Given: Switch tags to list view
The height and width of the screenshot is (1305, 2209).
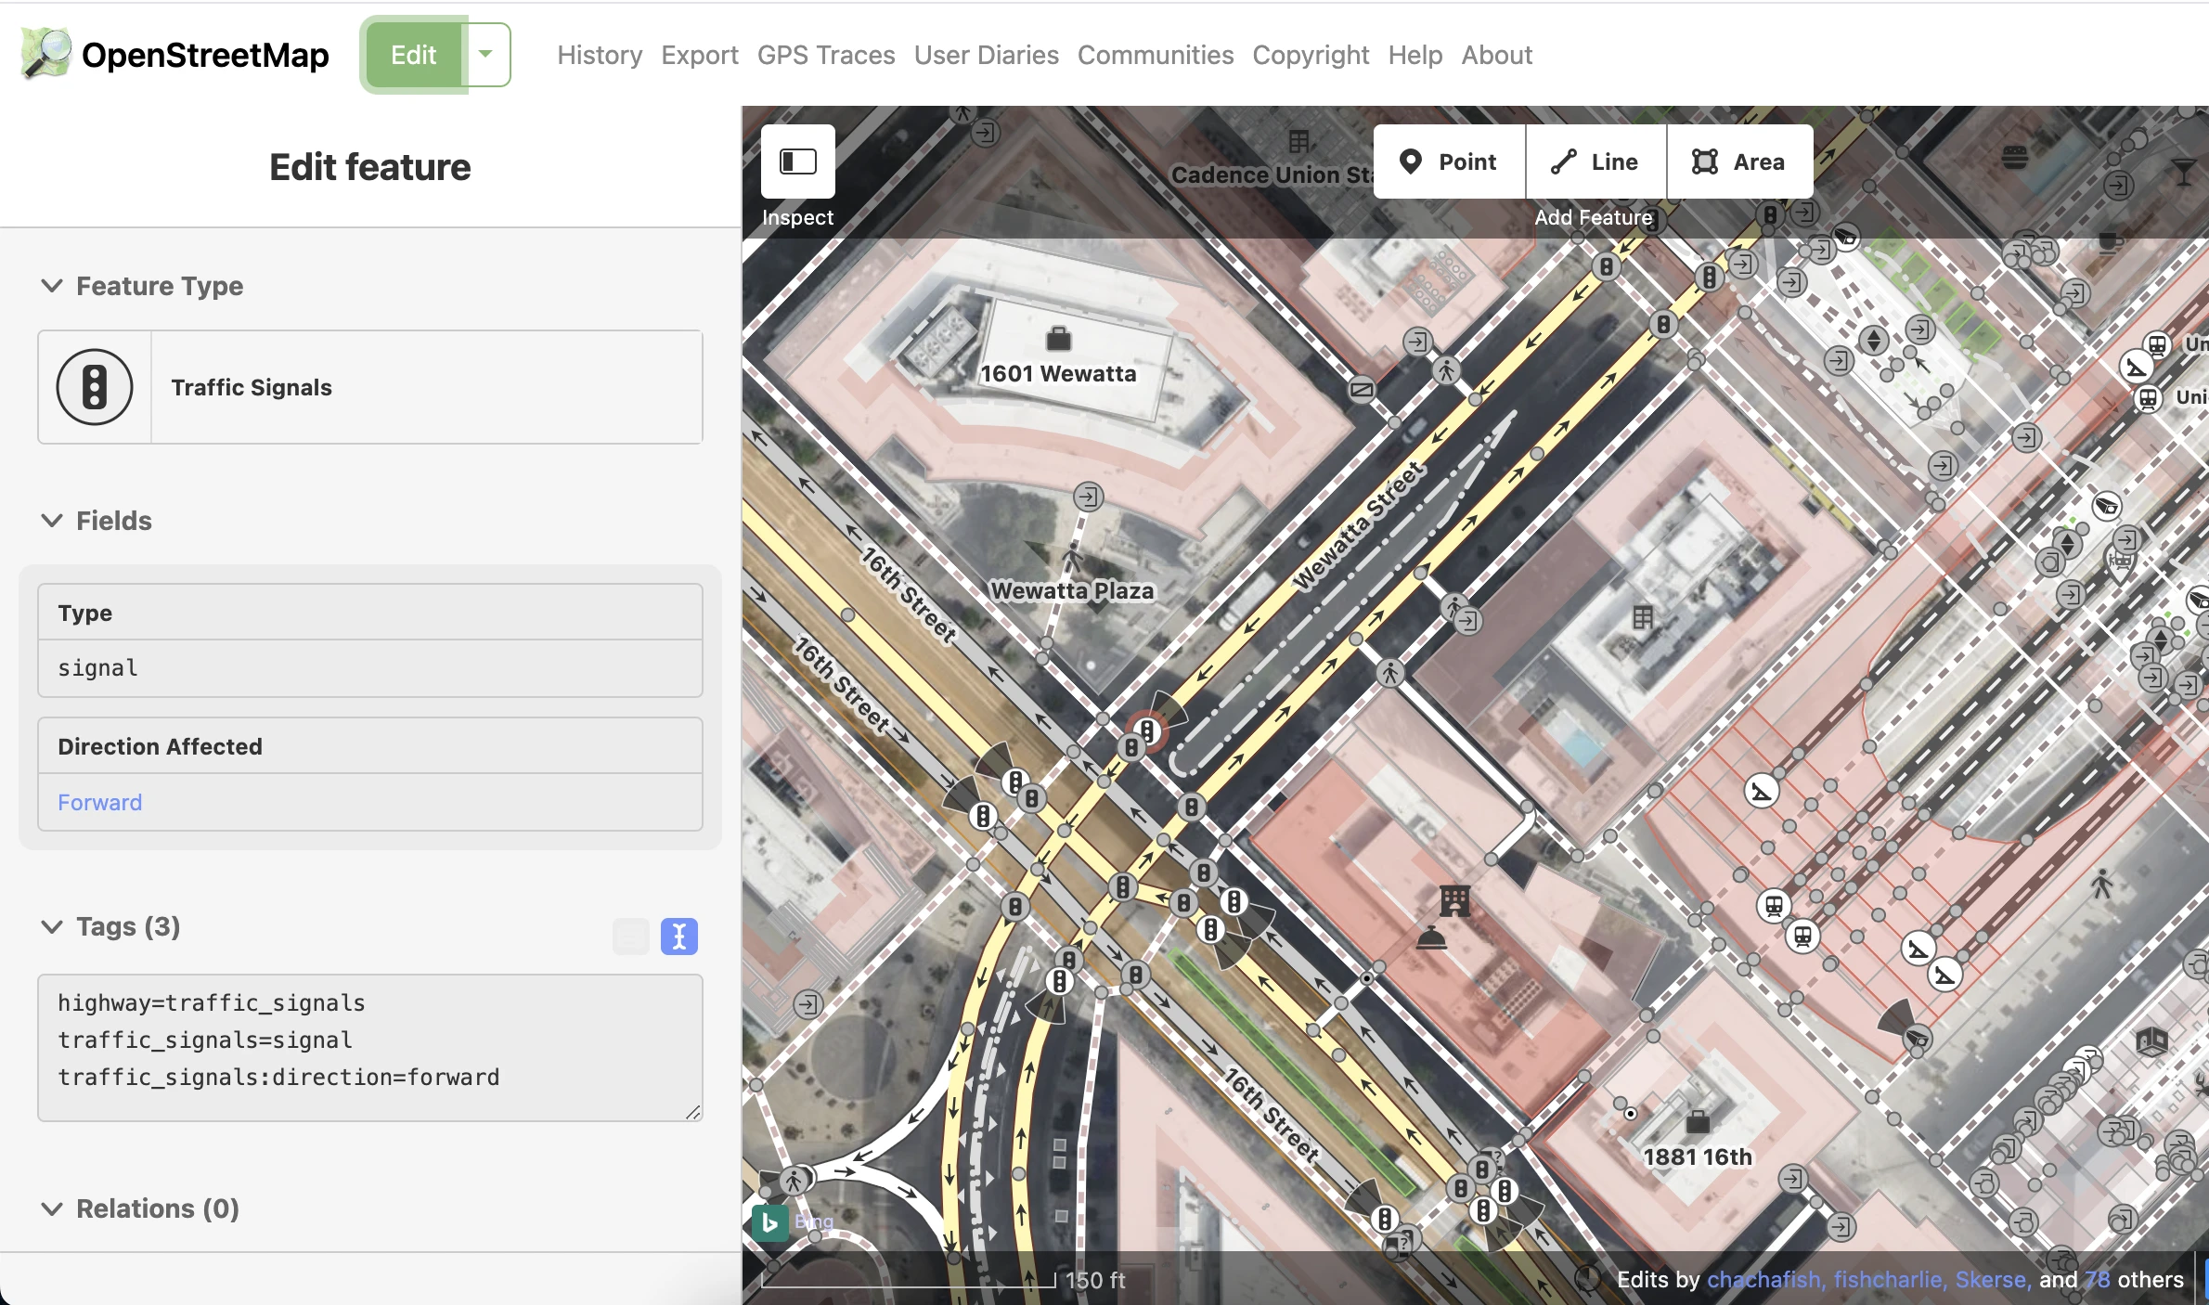Looking at the screenshot, I should [x=631, y=936].
